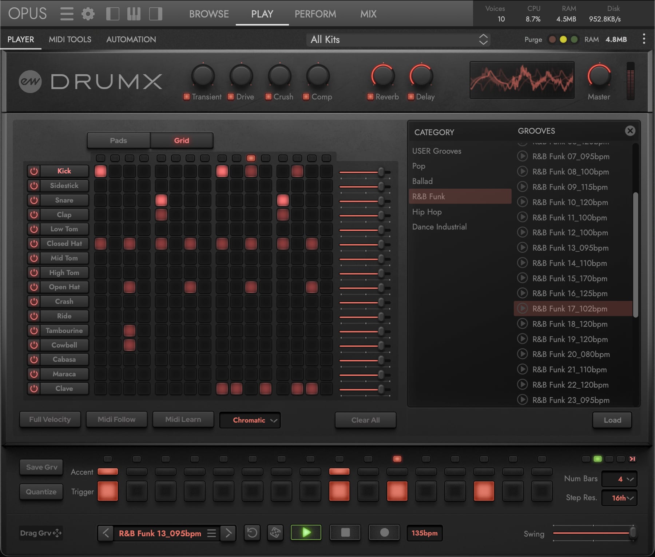655x557 pixels.
Task: Click the follow-playhead bar indicator
Action: click(x=632, y=459)
